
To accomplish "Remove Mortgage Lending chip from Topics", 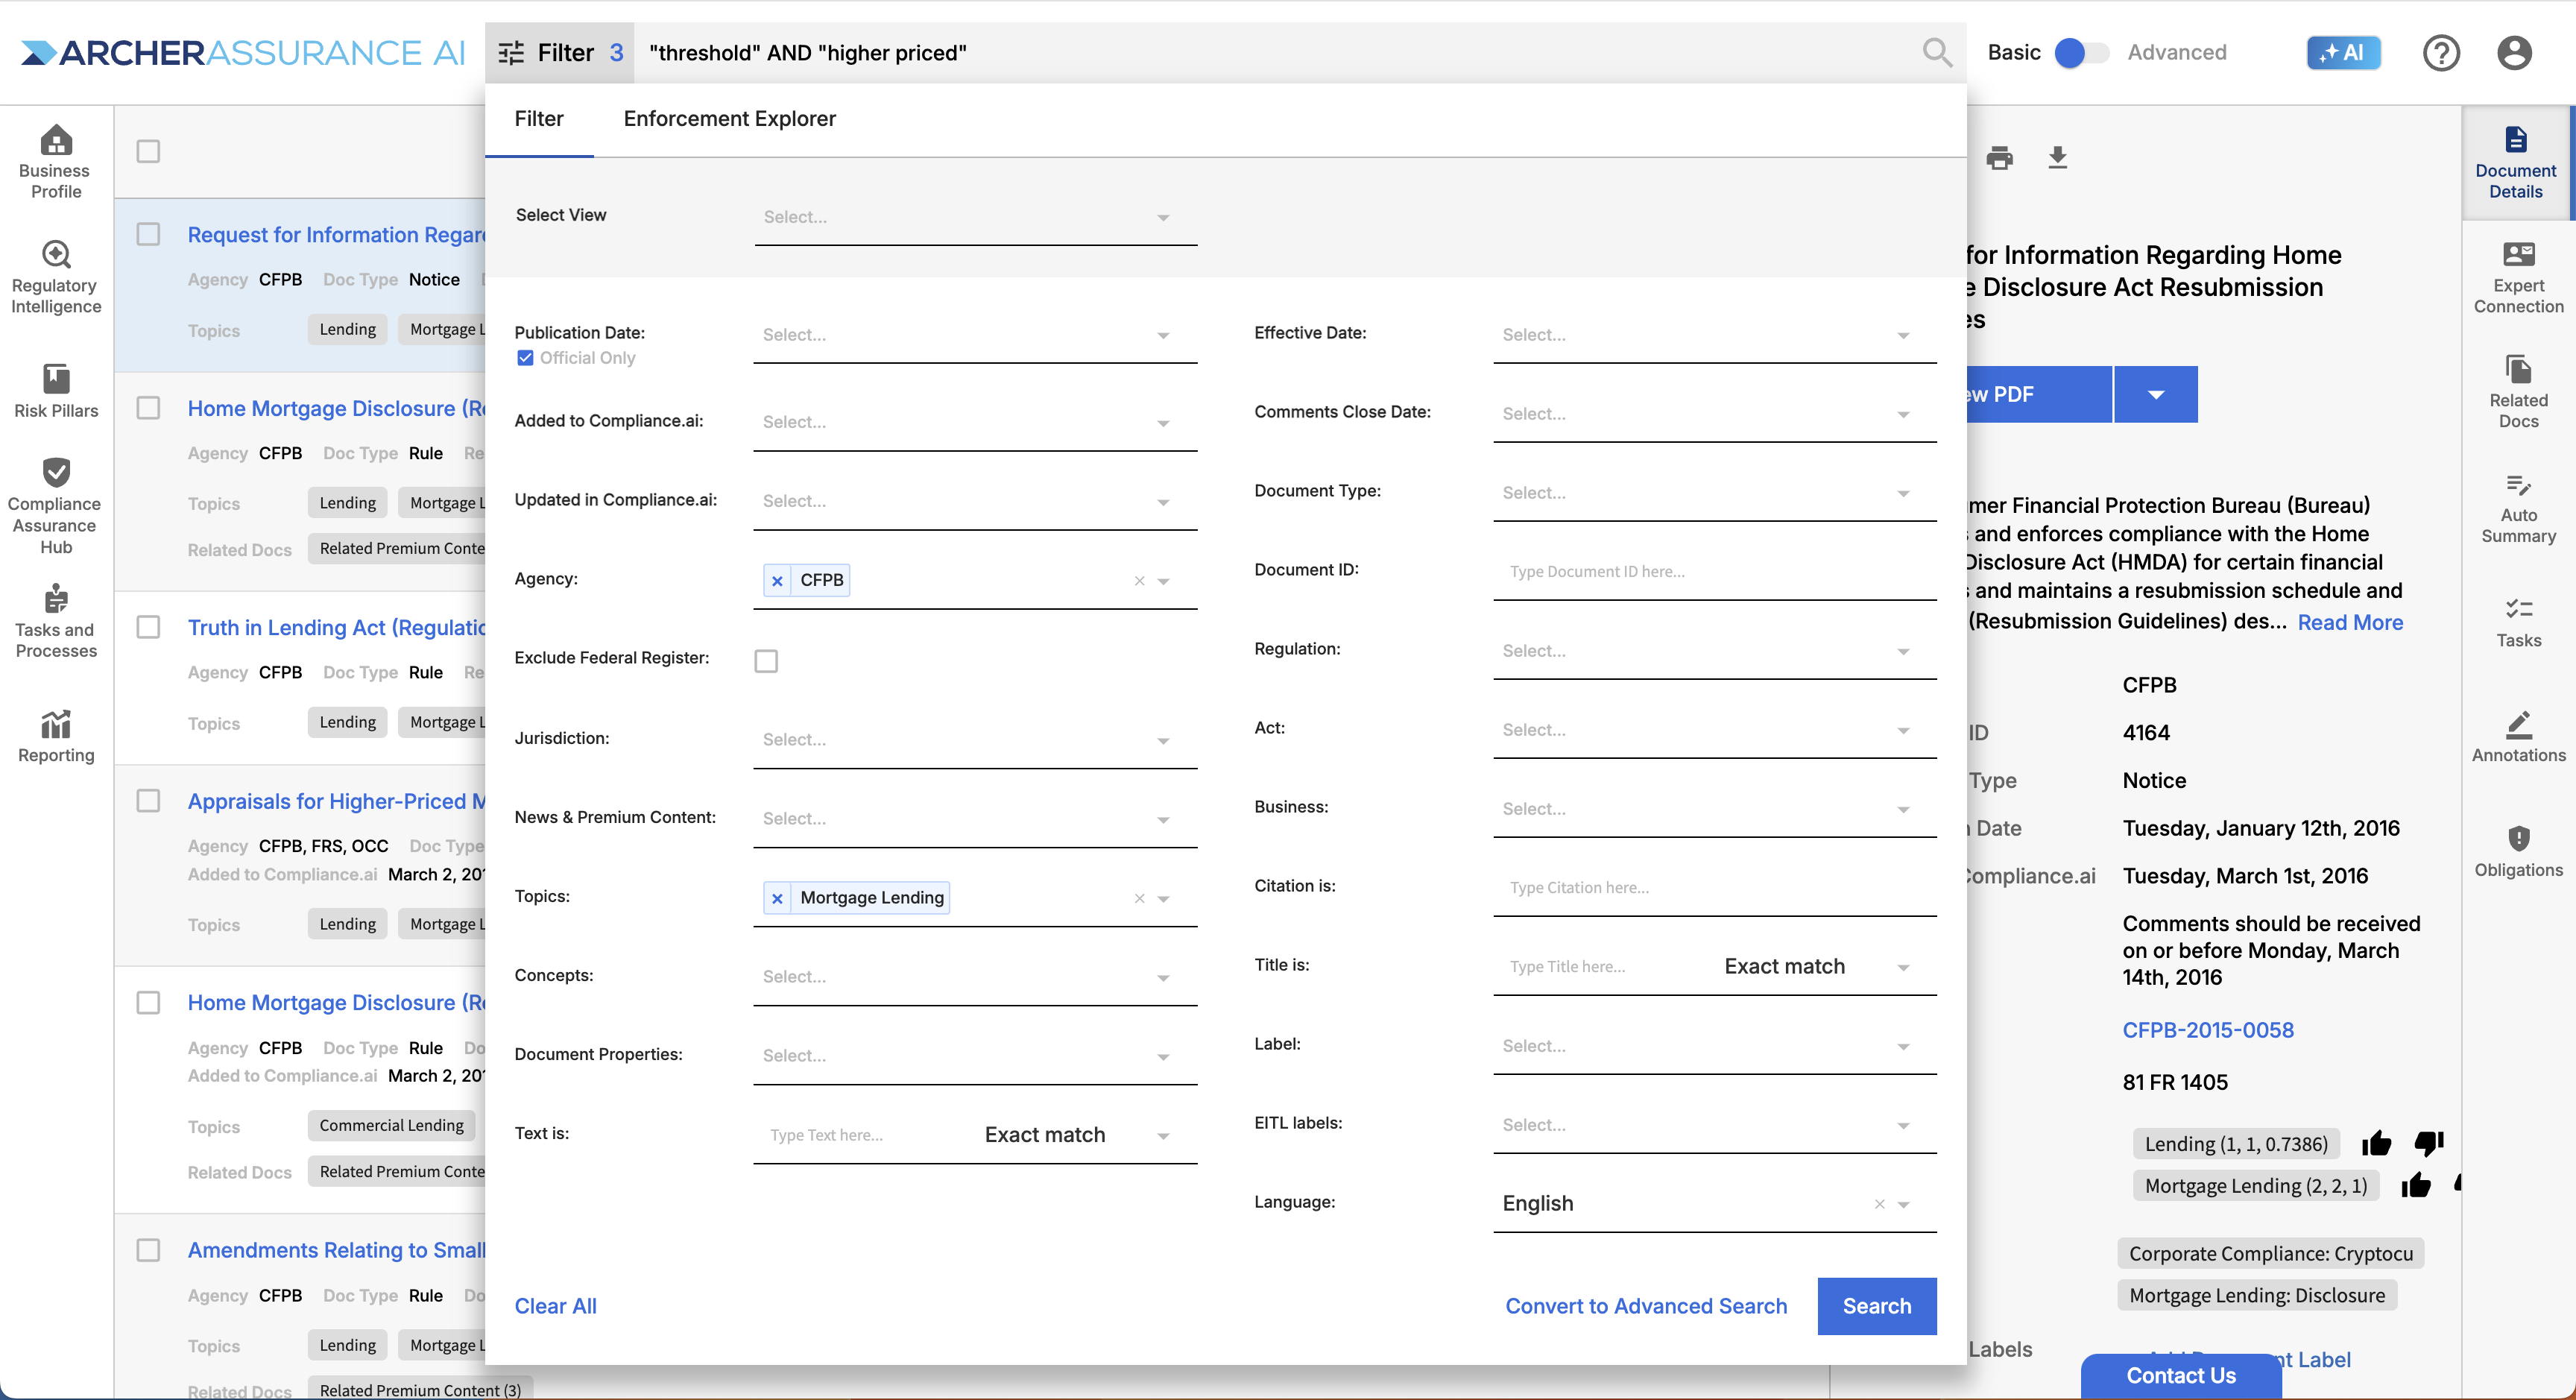I will pos(777,898).
